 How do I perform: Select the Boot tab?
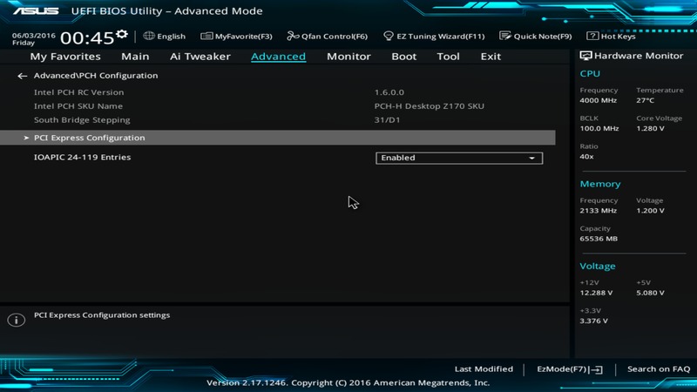click(403, 57)
